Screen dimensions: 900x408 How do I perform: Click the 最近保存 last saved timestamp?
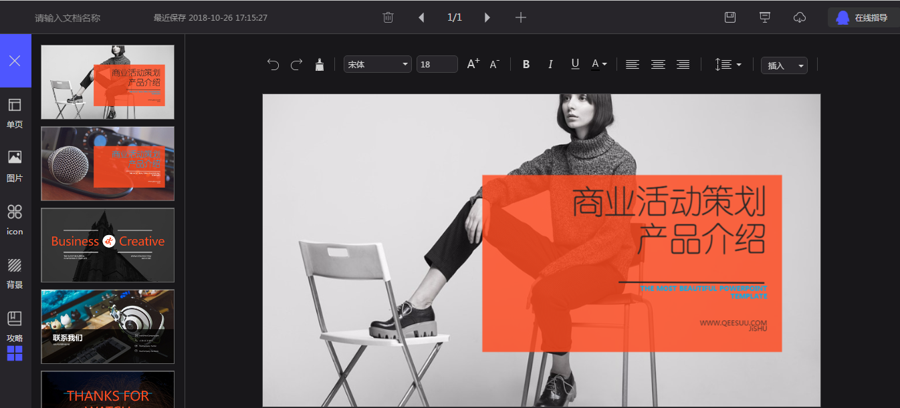coord(211,18)
